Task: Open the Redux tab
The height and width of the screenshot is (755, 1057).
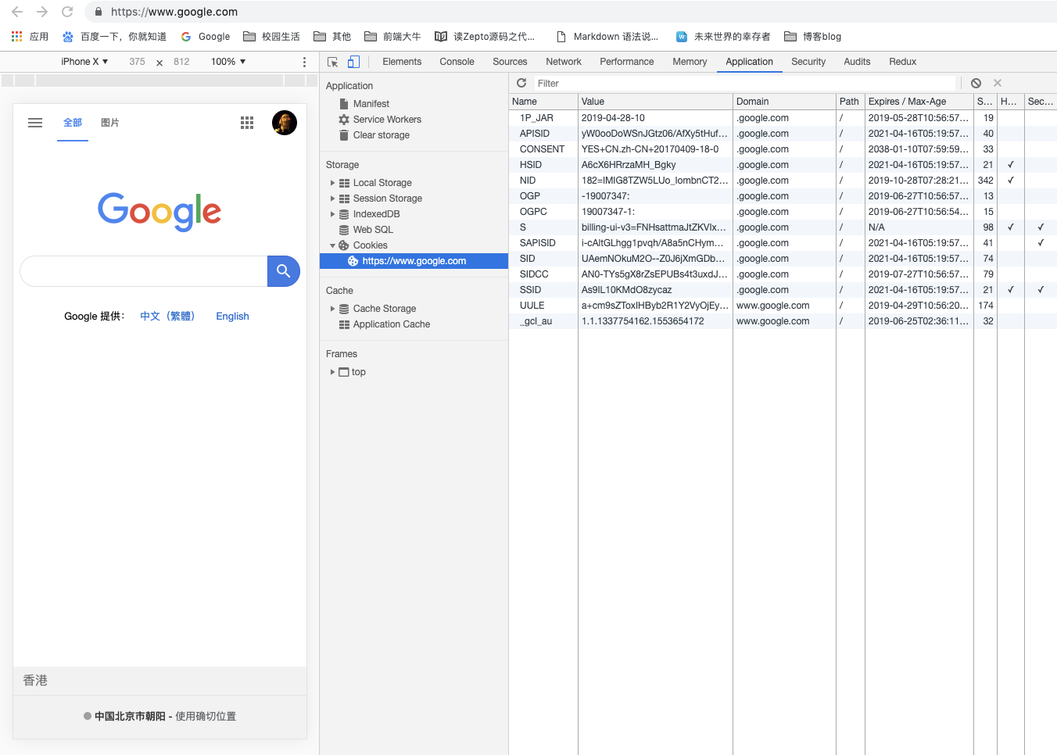Action: pos(902,62)
